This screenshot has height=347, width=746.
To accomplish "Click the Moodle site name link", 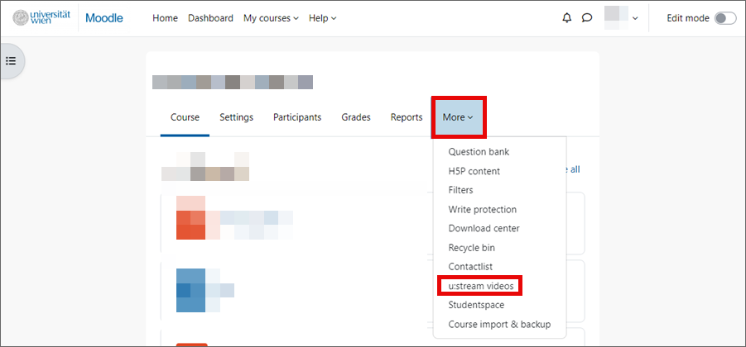I will 103,18.
